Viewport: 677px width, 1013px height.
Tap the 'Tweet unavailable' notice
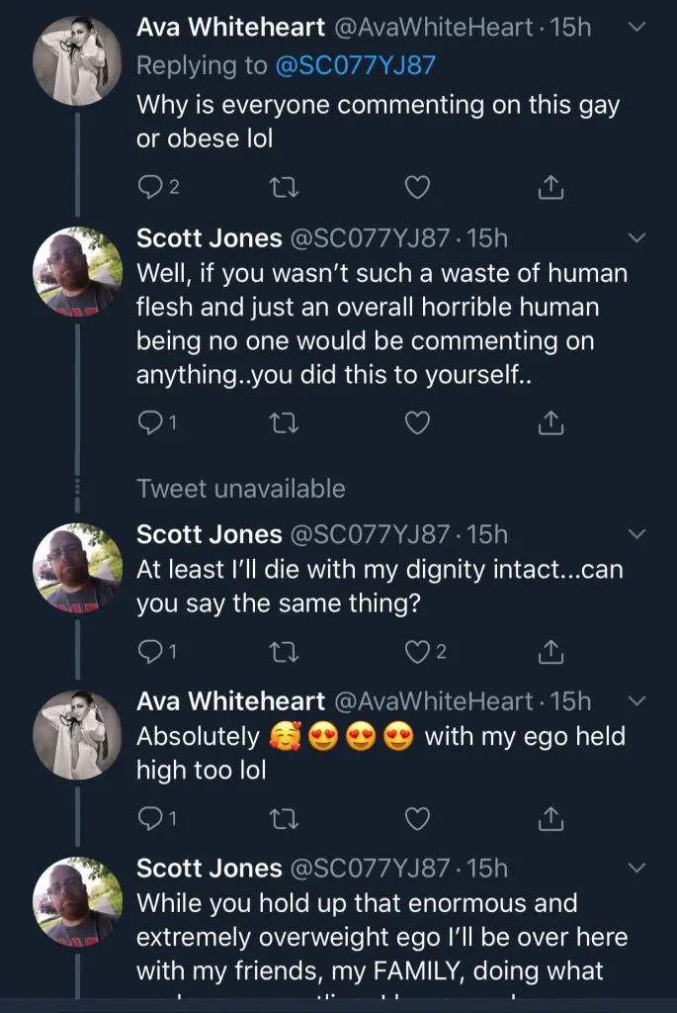(241, 489)
